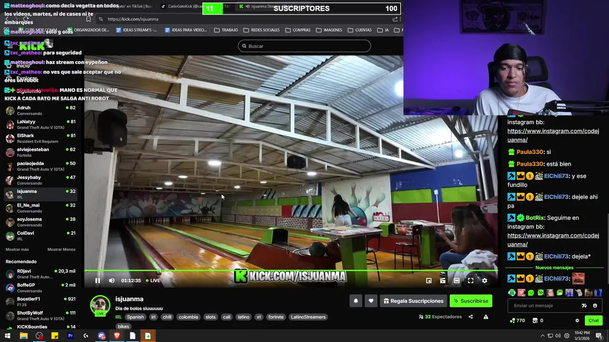Report the stream with warning triangle icon

click(486, 317)
